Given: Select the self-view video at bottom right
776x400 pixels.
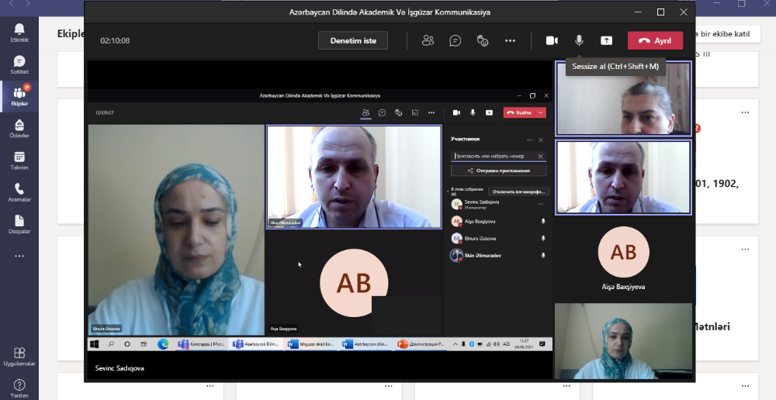Looking at the screenshot, I should tap(623, 341).
